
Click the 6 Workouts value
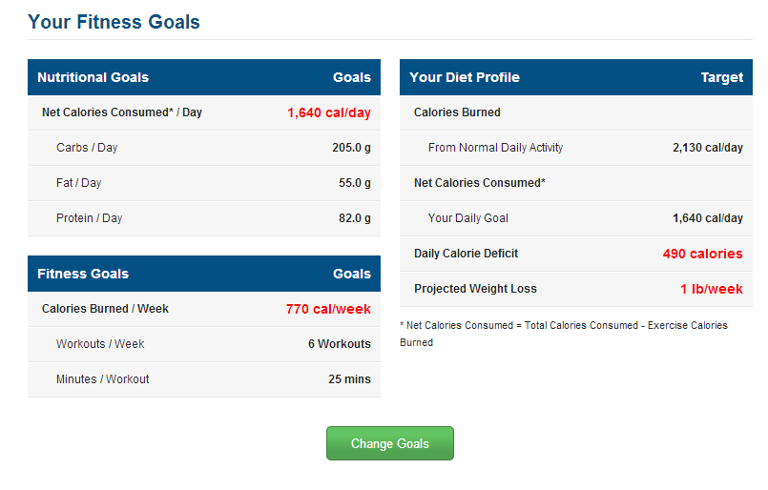340,343
